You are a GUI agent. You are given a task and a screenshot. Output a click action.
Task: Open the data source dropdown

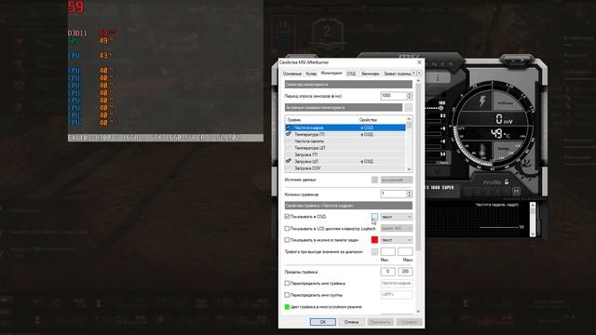[397, 180]
